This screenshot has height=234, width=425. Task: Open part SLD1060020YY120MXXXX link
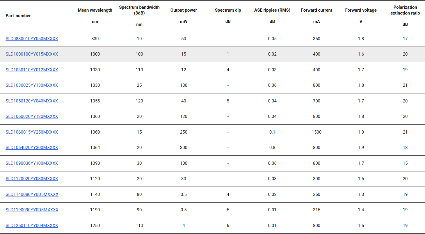click(x=32, y=116)
